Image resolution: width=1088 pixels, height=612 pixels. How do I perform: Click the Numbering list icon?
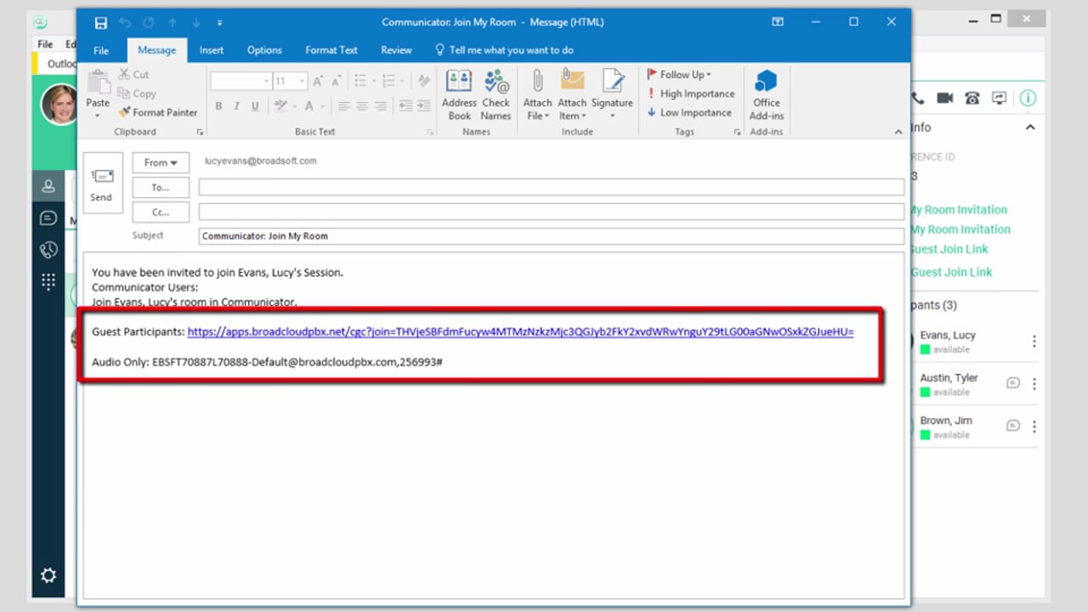click(x=388, y=82)
